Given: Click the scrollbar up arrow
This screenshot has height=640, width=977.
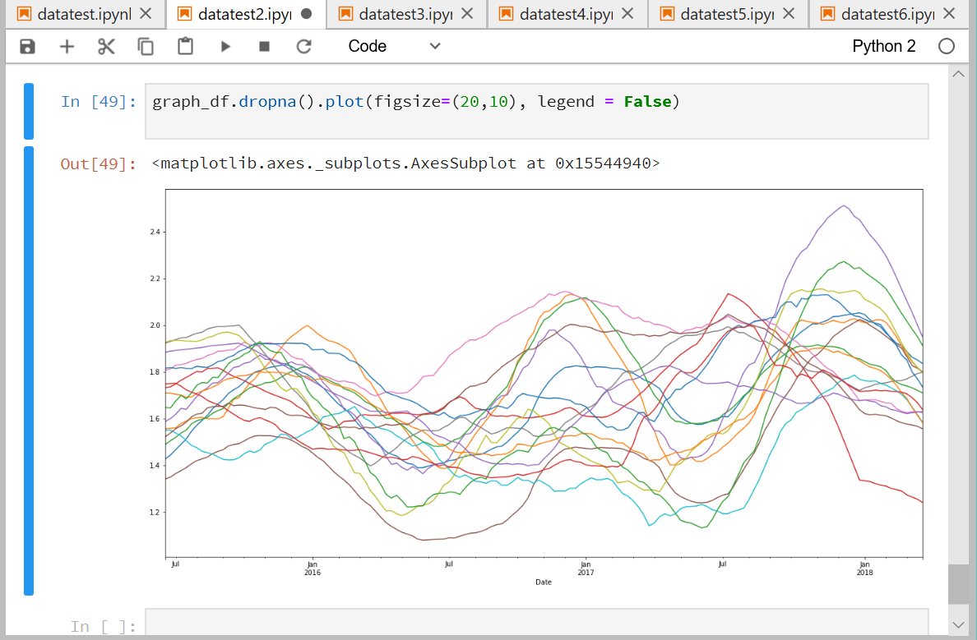Looking at the screenshot, I should click(x=958, y=74).
